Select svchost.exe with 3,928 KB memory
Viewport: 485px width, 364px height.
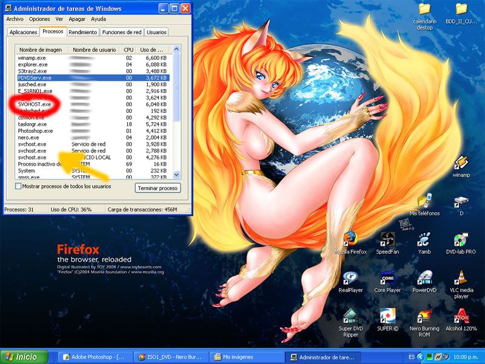click(x=93, y=144)
